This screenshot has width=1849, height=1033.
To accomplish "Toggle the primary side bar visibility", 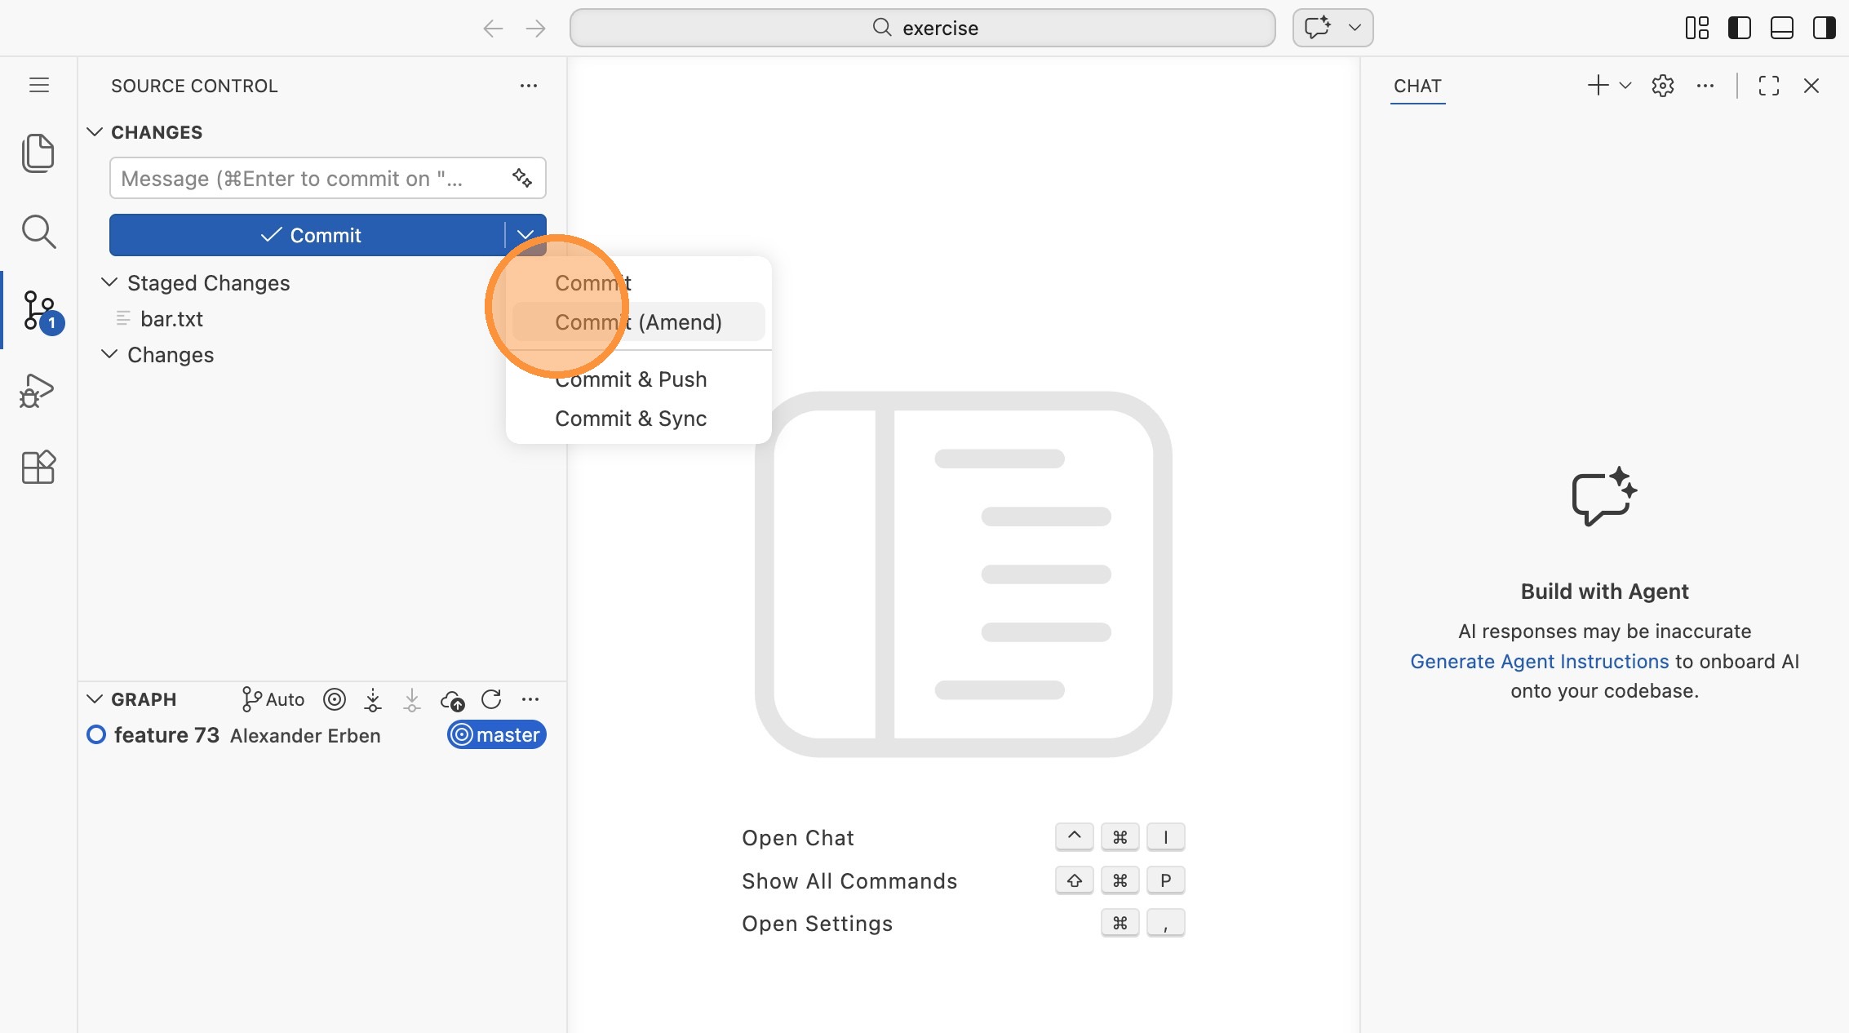I will 1739,28.
